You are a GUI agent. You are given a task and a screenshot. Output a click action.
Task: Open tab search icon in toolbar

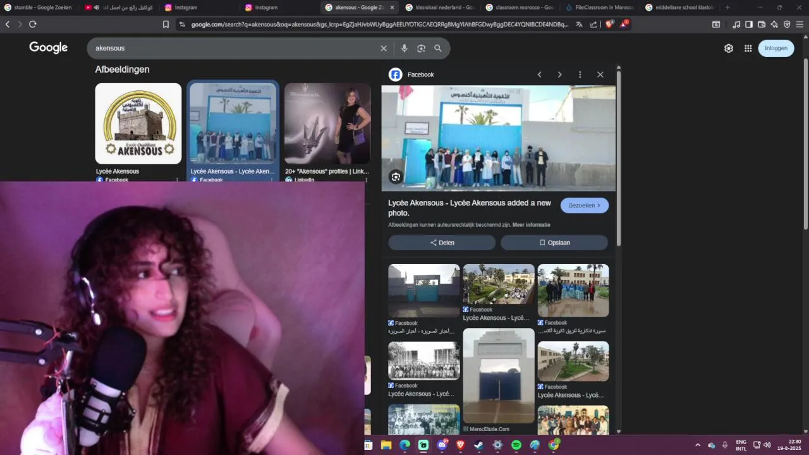point(716,24)
